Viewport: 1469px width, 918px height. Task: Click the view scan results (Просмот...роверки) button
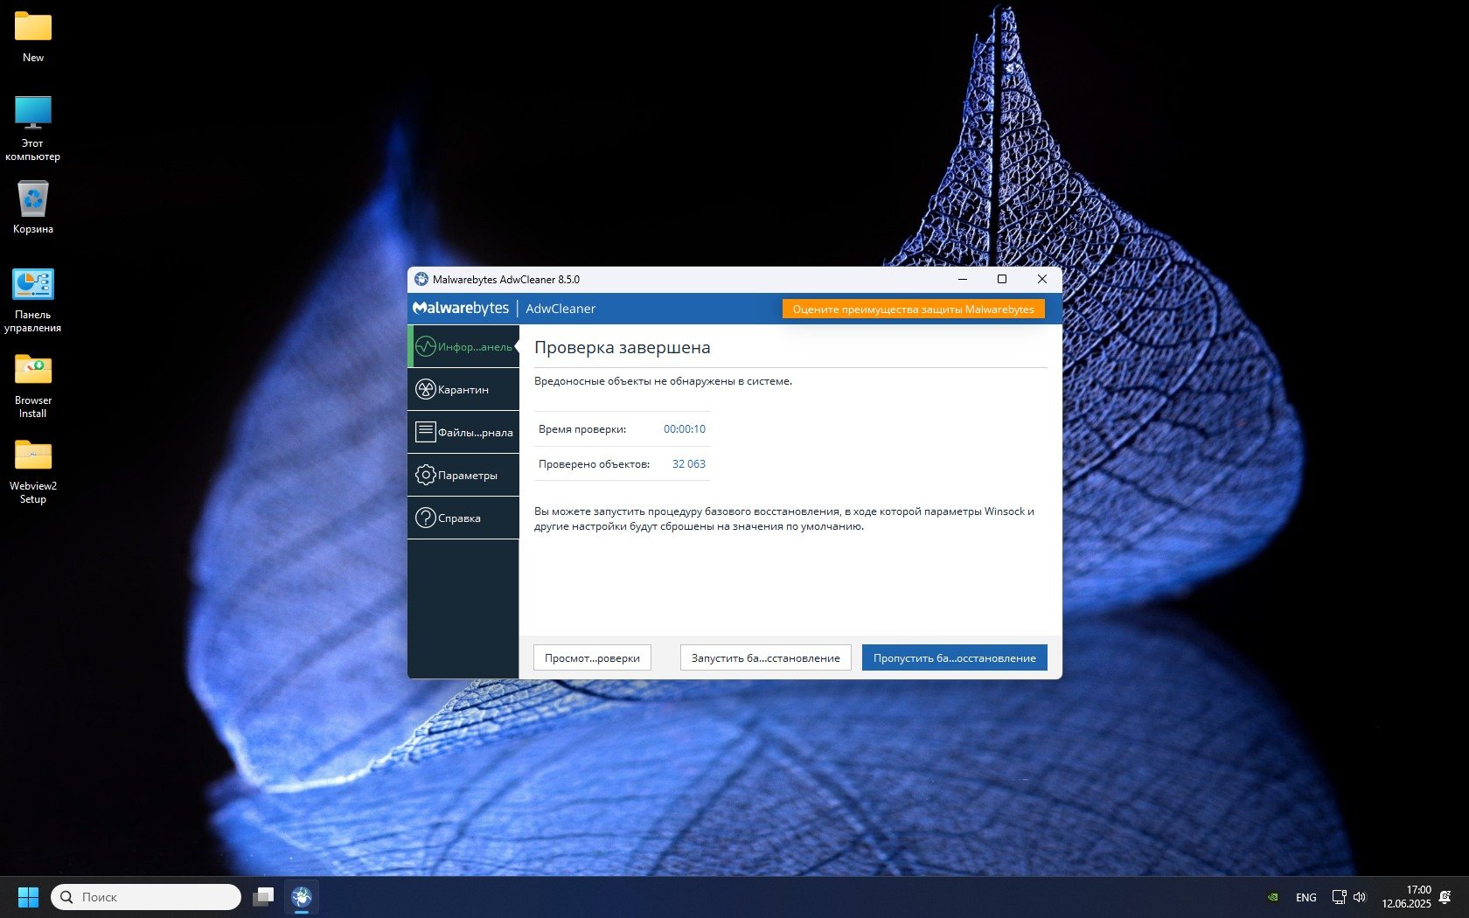592,658
